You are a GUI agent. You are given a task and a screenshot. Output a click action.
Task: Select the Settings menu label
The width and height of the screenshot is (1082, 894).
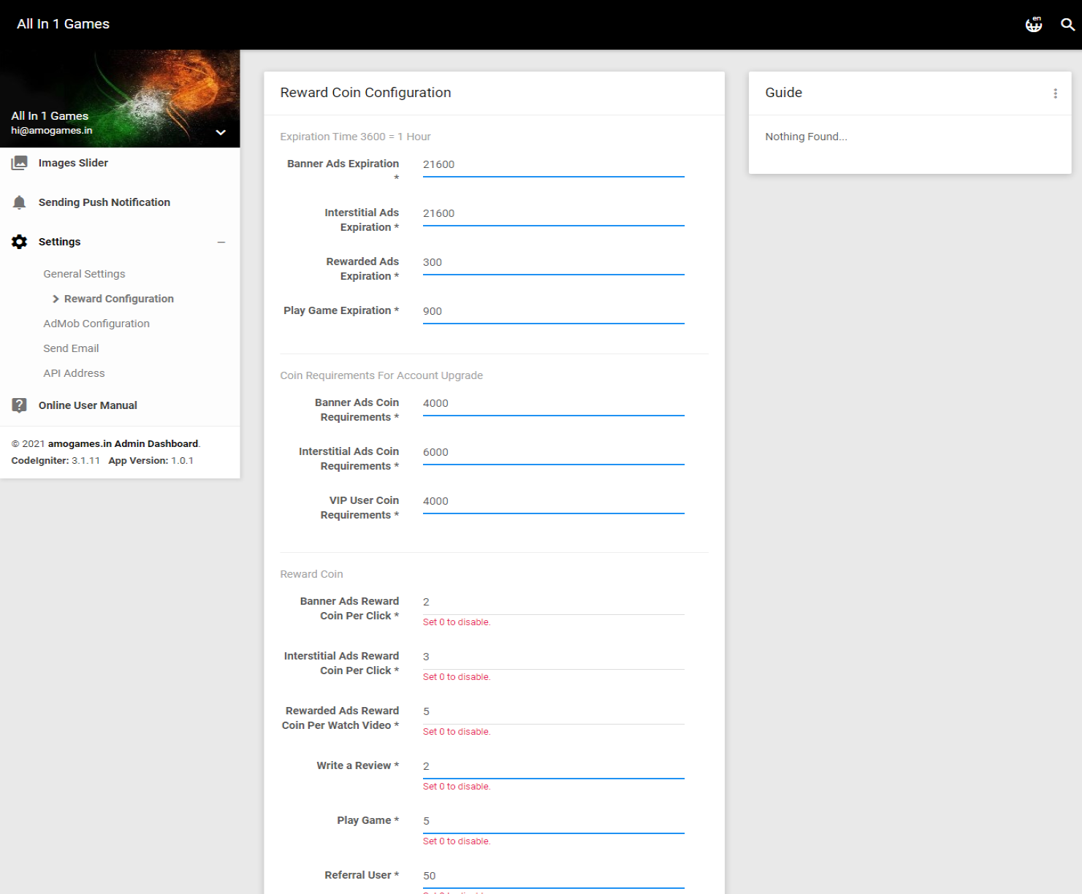click(60, 242)
